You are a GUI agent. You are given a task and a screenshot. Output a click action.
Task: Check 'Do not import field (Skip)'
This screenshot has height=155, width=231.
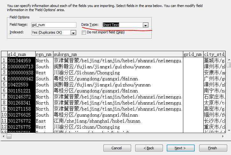[x=84, y=32]
